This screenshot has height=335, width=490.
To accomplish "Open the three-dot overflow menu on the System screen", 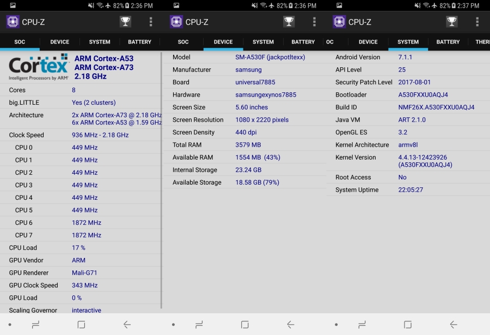I will click(x=477, y=22).
